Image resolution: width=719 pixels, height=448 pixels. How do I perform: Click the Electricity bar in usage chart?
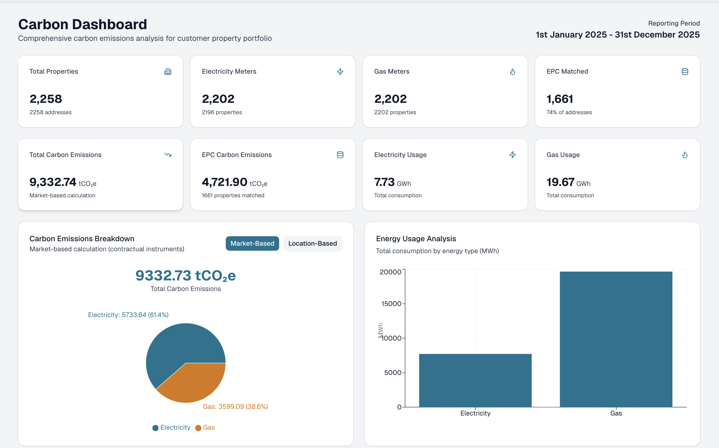coord(475,380)
